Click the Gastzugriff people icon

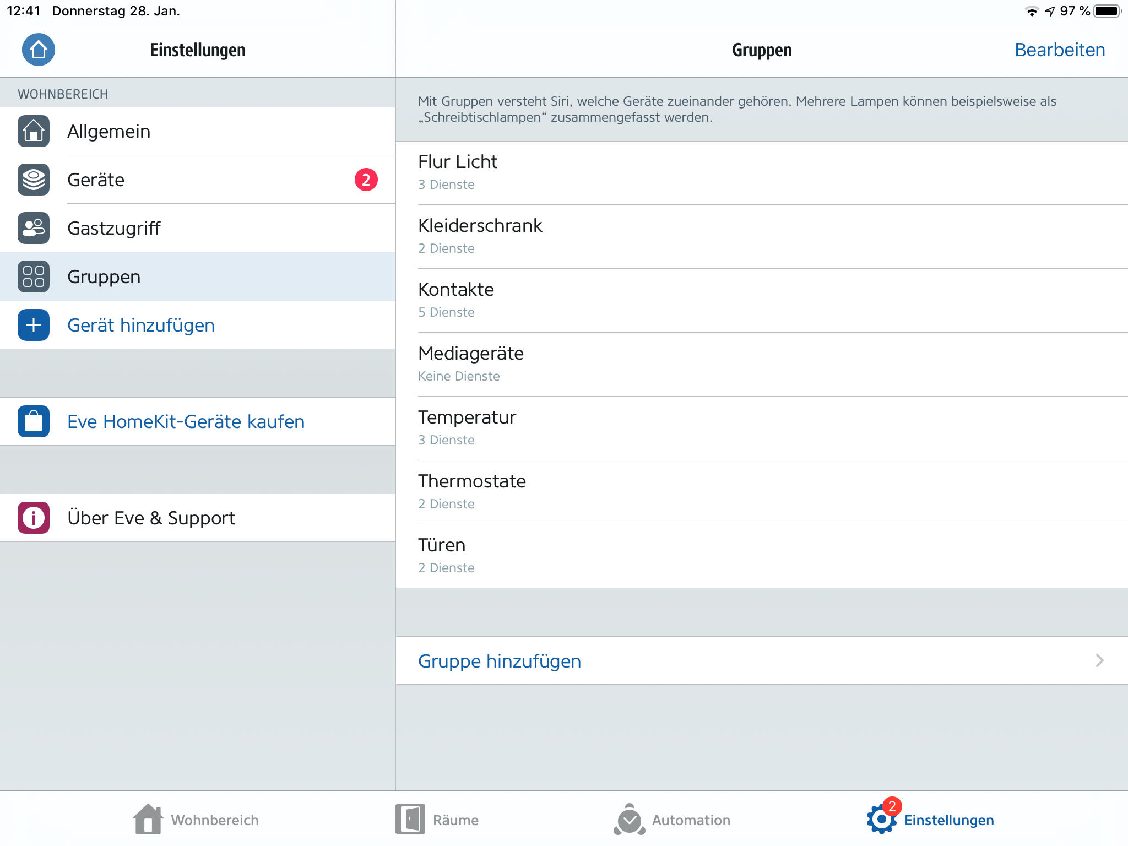34,228
